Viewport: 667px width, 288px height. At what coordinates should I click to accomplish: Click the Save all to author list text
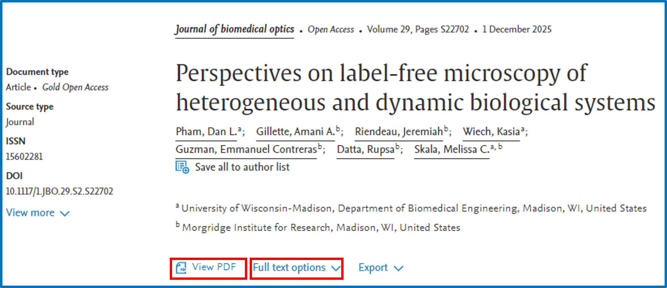(242, 167)
